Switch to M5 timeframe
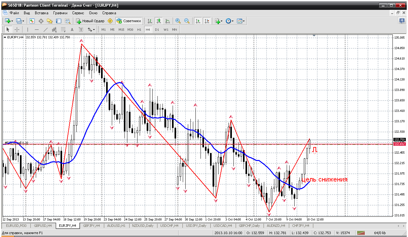408x237 pixels. tap(112, 29)
